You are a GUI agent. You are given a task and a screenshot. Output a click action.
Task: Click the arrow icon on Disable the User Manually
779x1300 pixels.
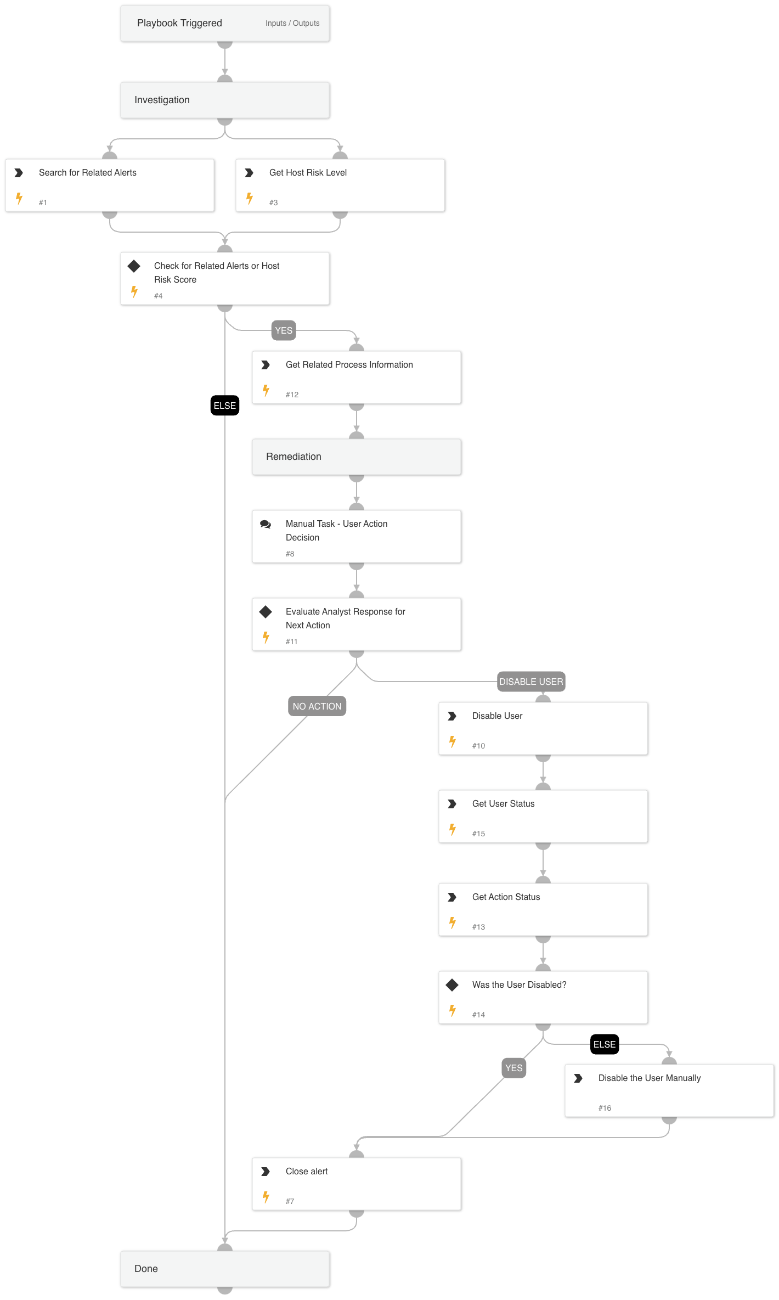tap(578, 1078)
